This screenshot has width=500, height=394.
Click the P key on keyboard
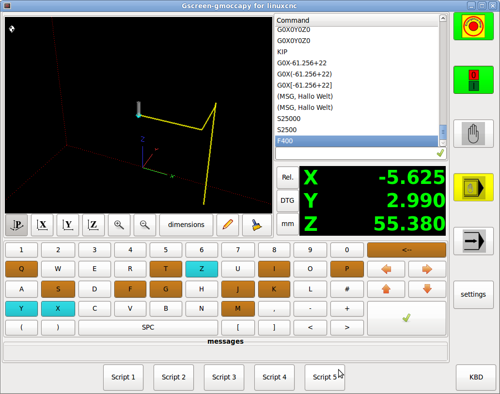pos(347,269)
